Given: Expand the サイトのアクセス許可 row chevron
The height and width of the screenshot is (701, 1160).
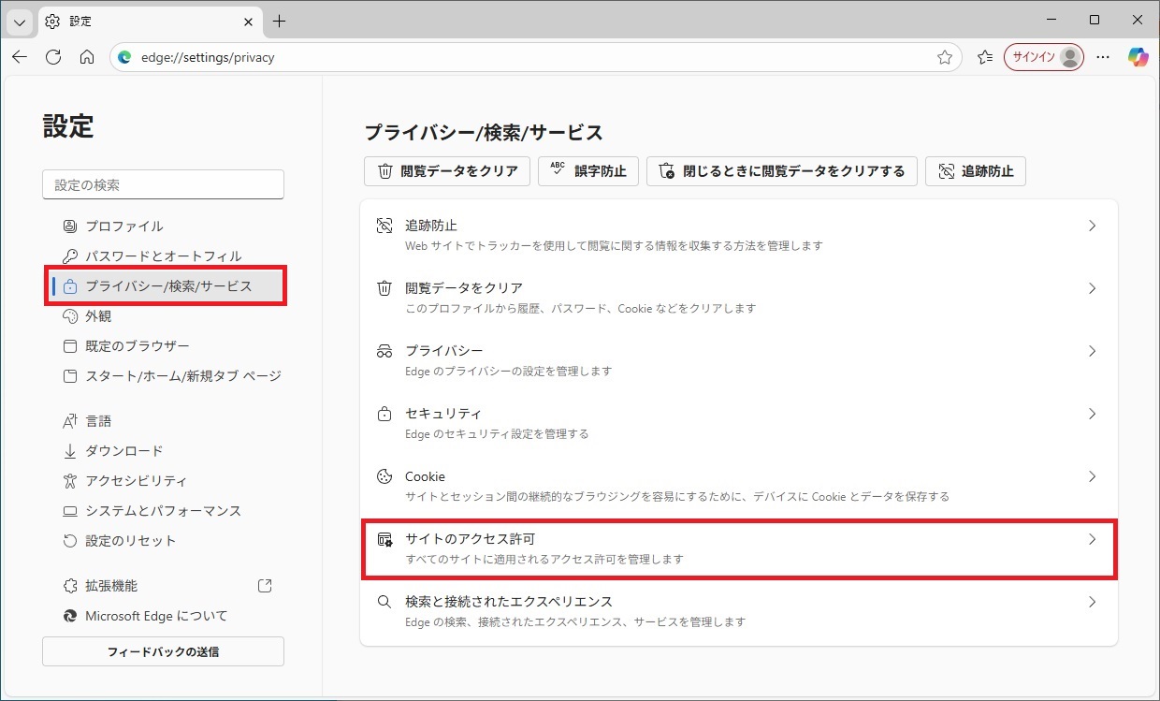Looking at the screenshot, I should coord(1092,539).
